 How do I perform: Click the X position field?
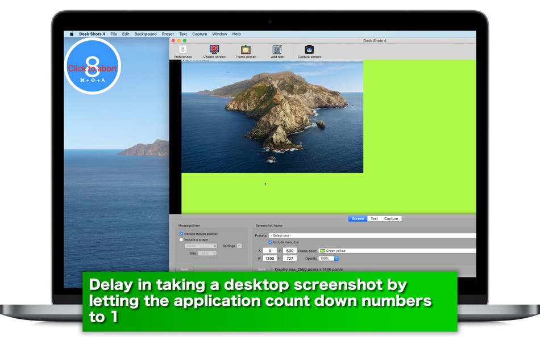(269, 251)
